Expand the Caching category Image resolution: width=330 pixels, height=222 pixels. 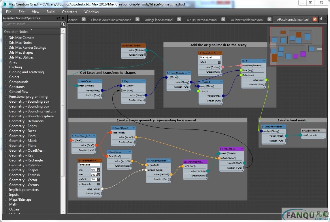[6, 67]
